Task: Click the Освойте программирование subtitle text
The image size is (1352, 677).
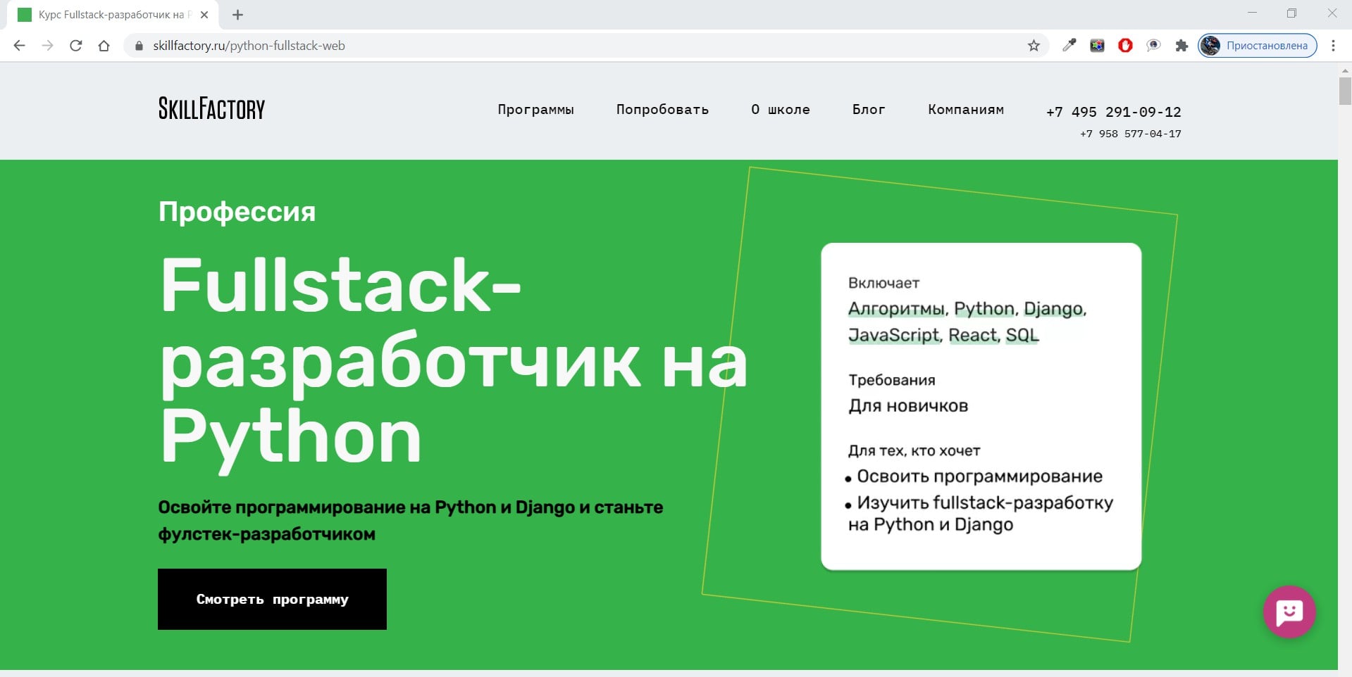Action: 410,521
